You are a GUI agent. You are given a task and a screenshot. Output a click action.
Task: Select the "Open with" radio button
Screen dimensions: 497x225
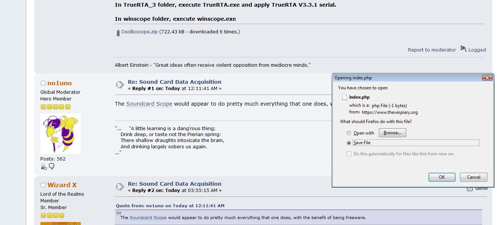click(x=349, y=133)
